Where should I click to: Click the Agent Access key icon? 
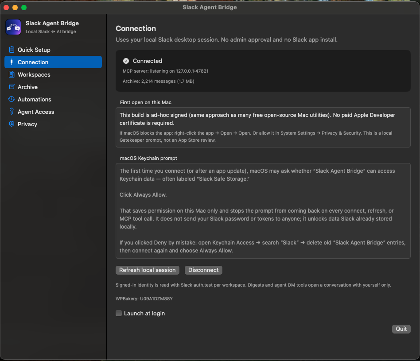12,112
